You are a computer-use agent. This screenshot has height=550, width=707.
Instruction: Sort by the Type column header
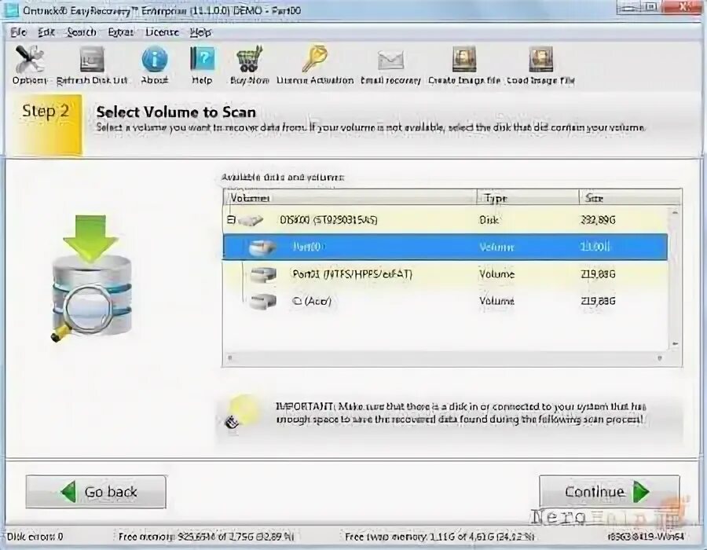pos(528,198)
